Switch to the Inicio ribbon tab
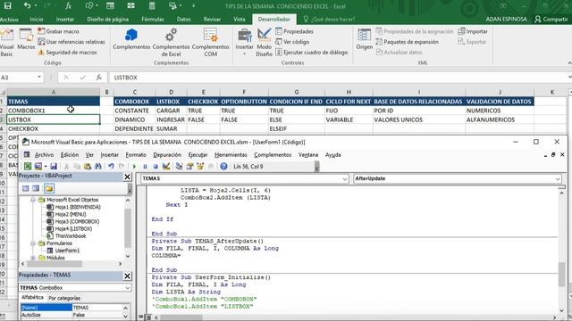 [37, 19]
